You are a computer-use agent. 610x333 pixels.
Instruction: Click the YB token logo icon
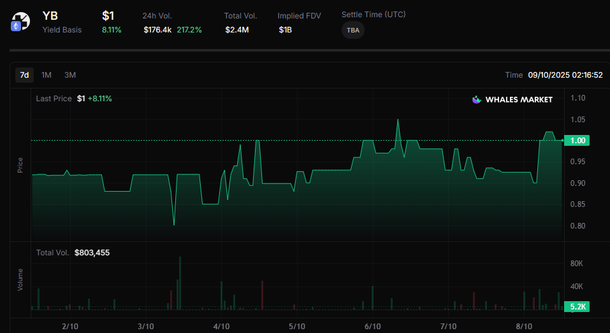pyautogui.click(x=20, y=22)
